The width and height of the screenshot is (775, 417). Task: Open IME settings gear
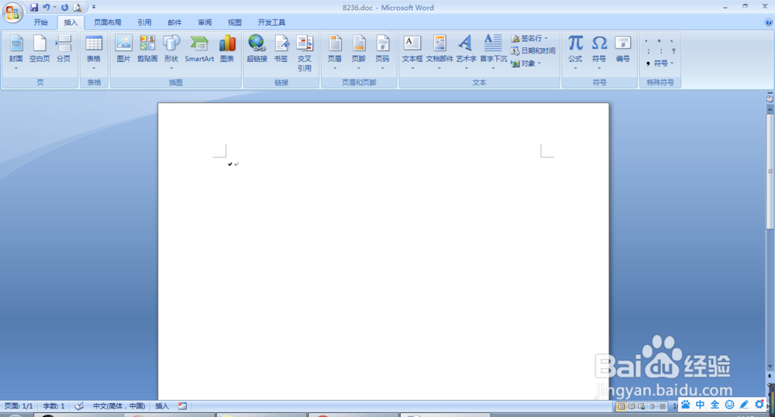pos(759,405)
